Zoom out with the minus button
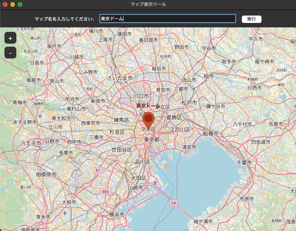Viewport: 296px width, 231px height. coord(10,53)
